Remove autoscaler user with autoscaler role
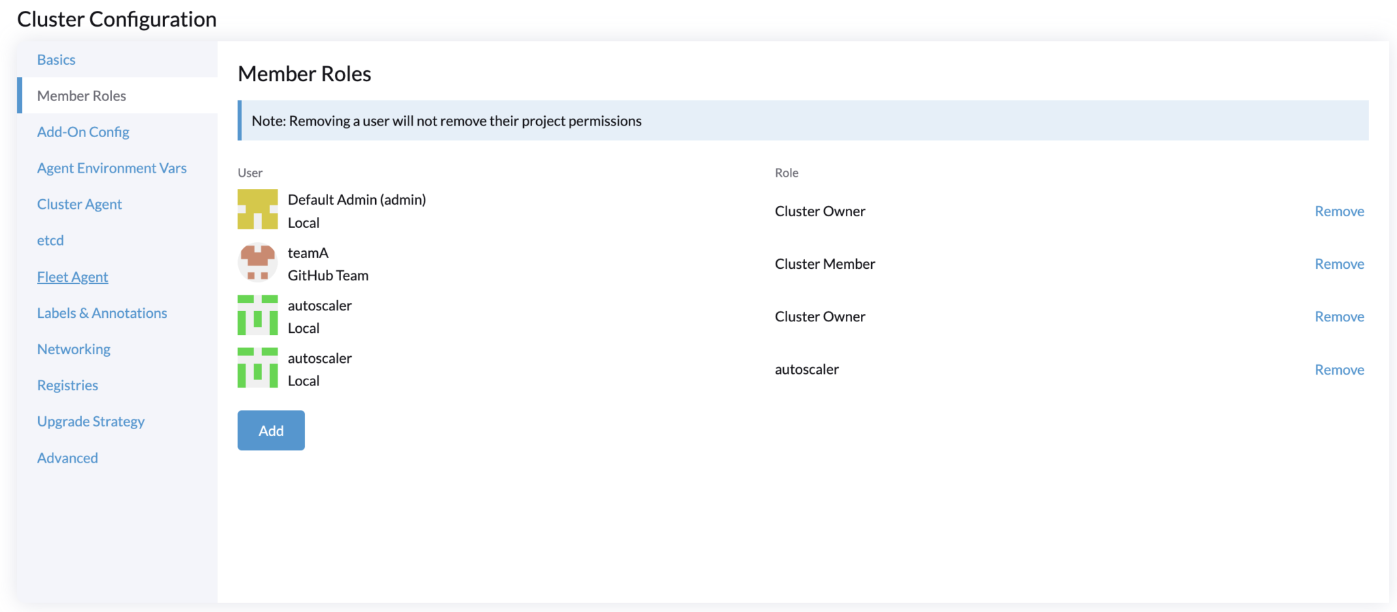 pos(1339,370)
